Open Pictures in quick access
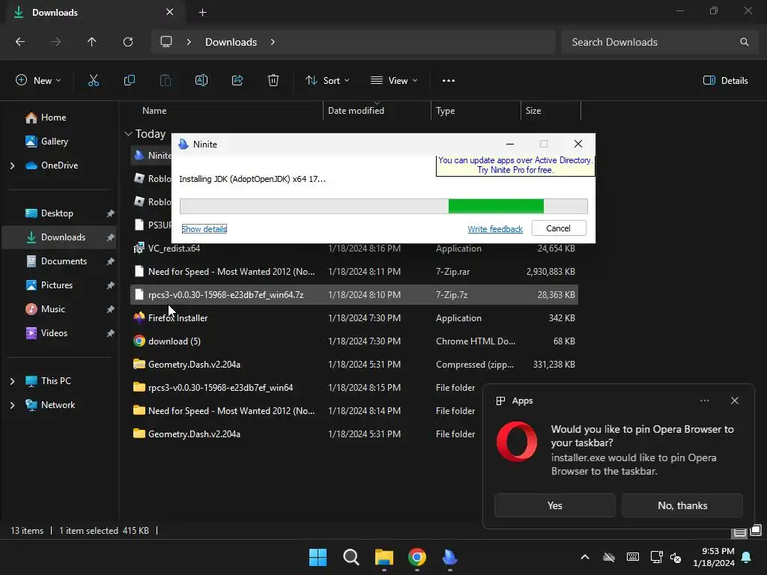 click(x=57, y=285)
